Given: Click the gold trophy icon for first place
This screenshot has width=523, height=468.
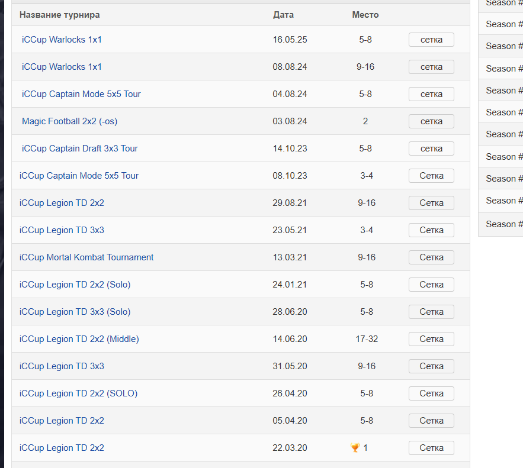Looking at the screenshot, I should (355, 448).
